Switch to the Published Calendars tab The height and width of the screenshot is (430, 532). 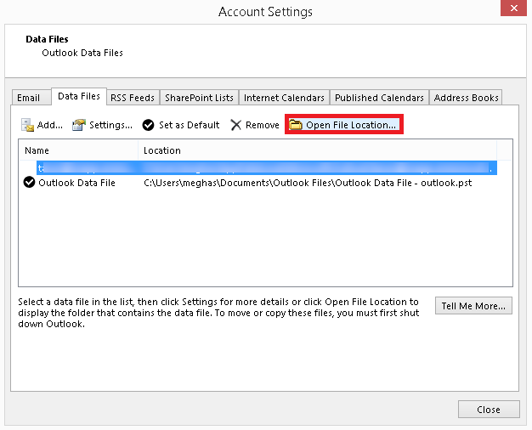[379, 98]
